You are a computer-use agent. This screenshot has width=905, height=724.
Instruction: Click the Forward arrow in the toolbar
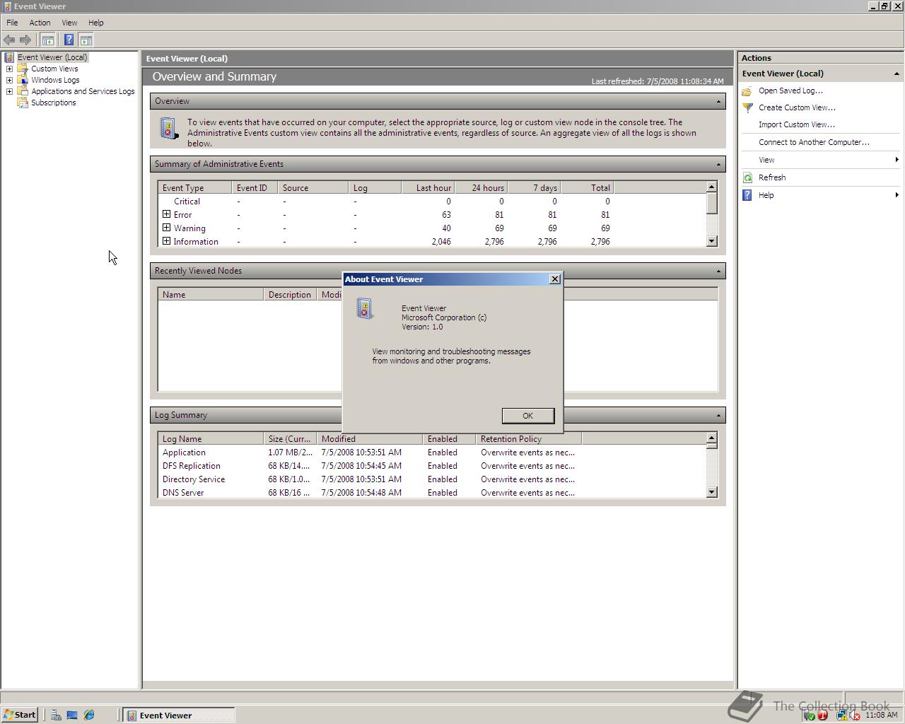(x=25, y=40)
